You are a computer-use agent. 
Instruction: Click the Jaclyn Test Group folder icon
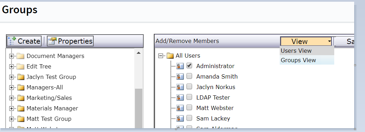pyautogui.click(x=21, y=77)
